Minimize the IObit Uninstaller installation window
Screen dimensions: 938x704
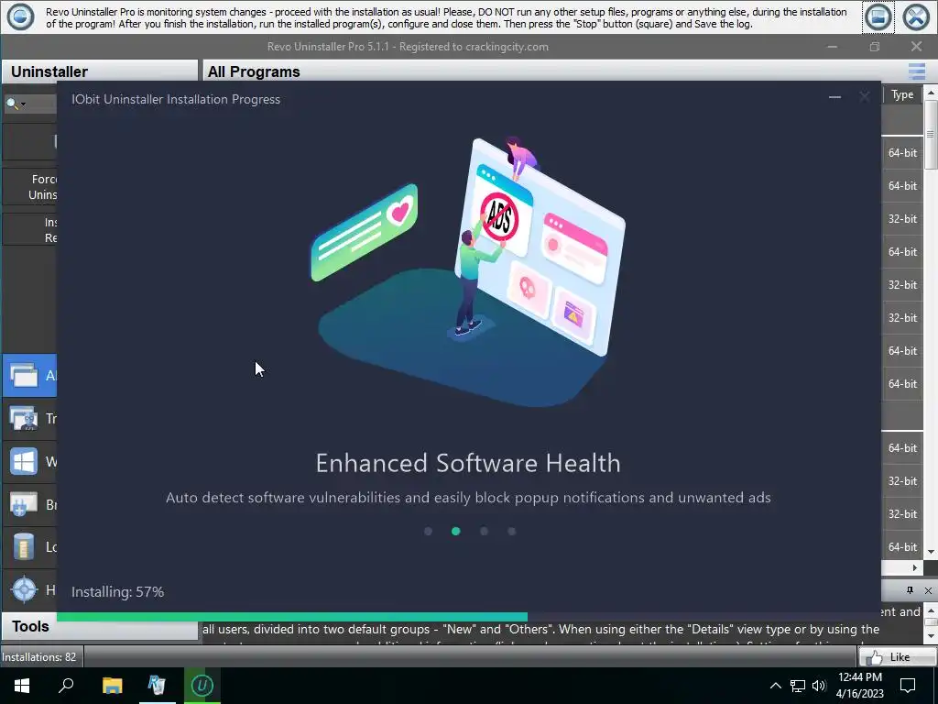[834, 97]
